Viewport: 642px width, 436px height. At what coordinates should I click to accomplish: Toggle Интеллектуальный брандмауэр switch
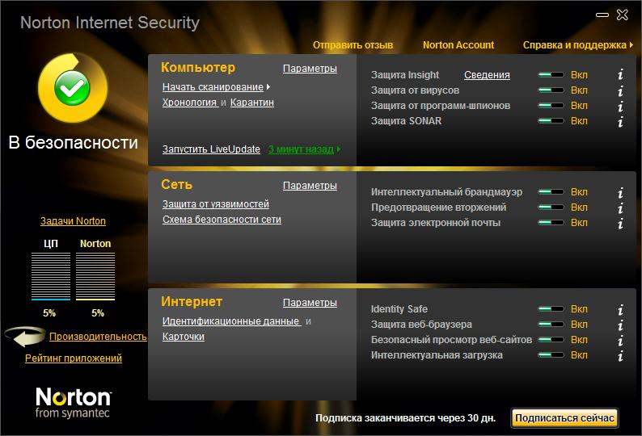click(x=551, y=192)
